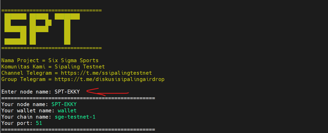Click the green "wallet" value text
The image size is (328, 133).
tap(67, 111)
